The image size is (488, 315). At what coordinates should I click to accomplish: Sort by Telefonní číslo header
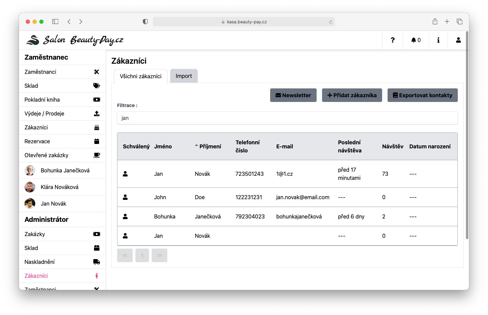pos(248,146)
